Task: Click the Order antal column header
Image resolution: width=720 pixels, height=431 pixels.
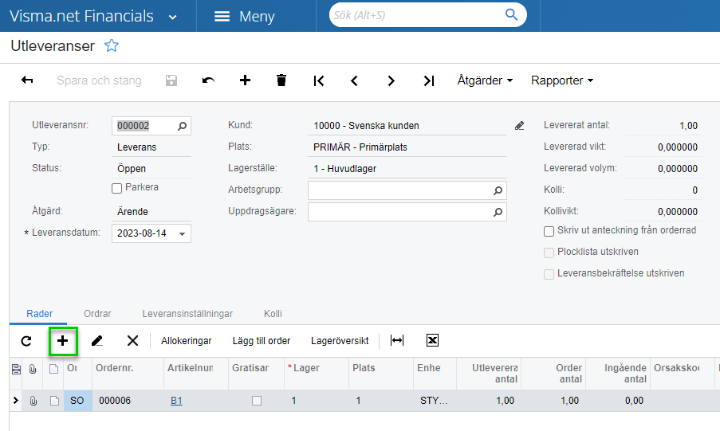Action: pyautogui.click(x=553, y=374)
